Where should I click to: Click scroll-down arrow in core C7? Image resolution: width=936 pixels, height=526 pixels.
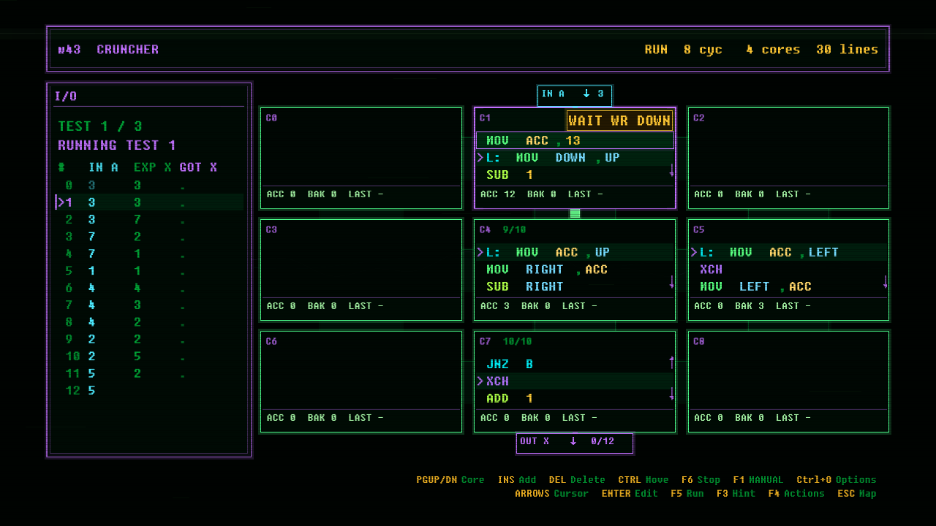tap(671, 394)
